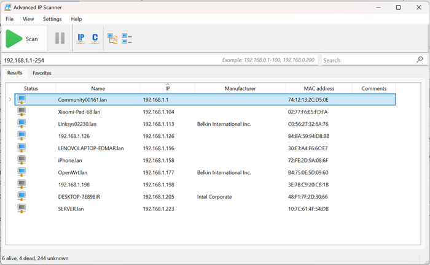Click the Comments column header
Screen dimensions: 430x265
pyautogui.click(x=373, y=88)
